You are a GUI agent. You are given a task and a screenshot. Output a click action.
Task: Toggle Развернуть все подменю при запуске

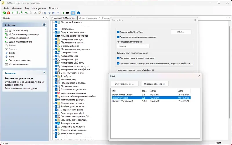118,37
